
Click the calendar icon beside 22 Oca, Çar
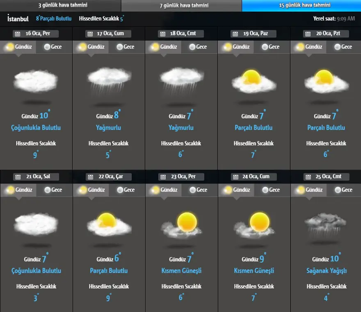90,177
